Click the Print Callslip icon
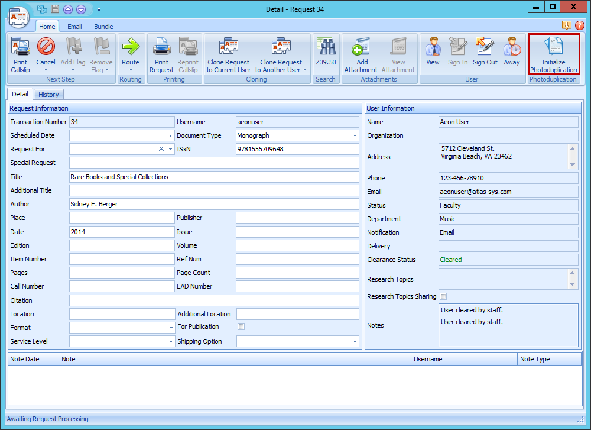This screenshot has width=591, height=430. click(x=20, y=47)
